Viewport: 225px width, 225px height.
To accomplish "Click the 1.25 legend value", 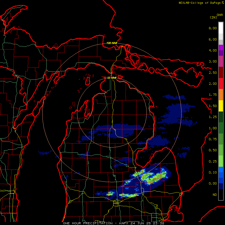I will (213, 117).
